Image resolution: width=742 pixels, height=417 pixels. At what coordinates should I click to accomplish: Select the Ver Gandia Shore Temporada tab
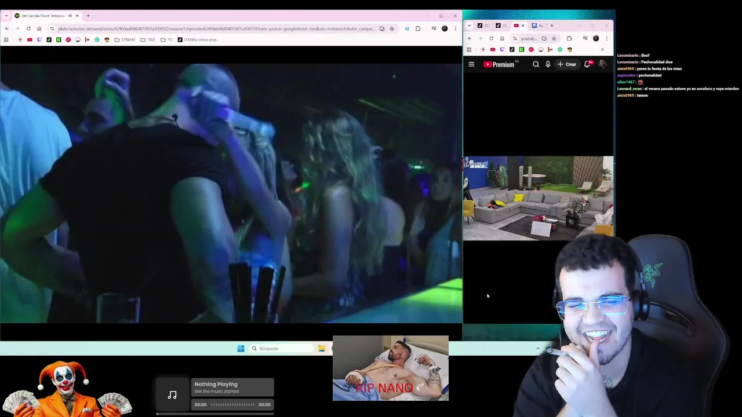pos(48,16)
